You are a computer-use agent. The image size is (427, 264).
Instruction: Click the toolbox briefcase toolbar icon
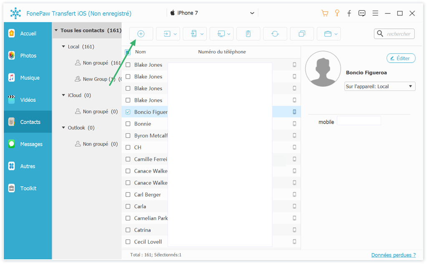[x=328, y=34]
